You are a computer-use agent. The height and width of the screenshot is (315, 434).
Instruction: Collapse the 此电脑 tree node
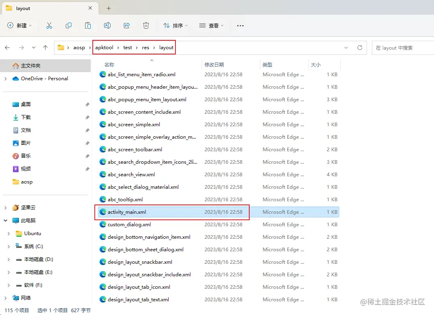(x=6, y=220)
